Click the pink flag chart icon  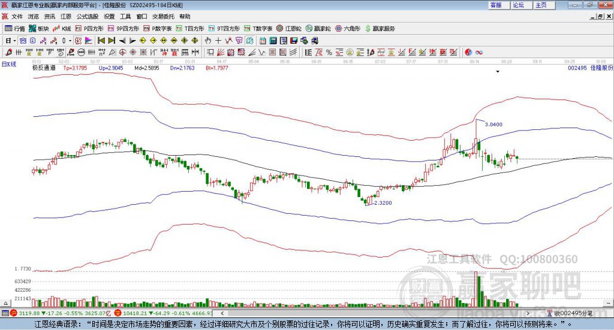(89, 41)
